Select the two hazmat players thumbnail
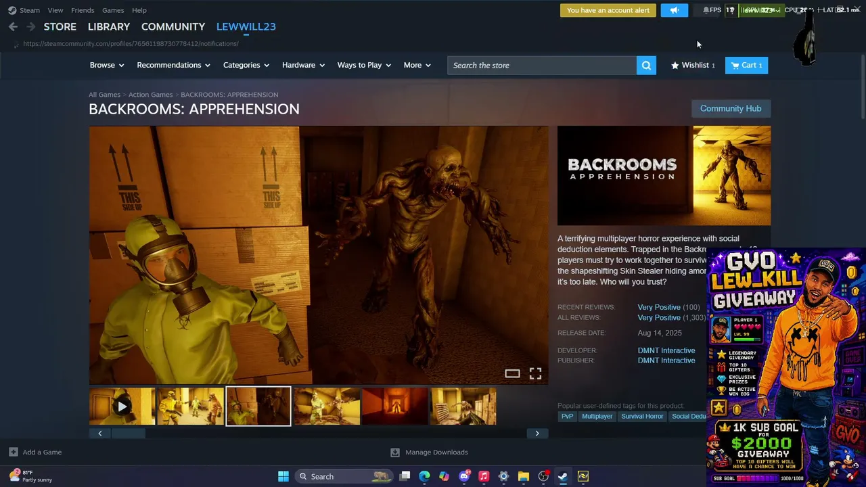 (x=190, y=407)
